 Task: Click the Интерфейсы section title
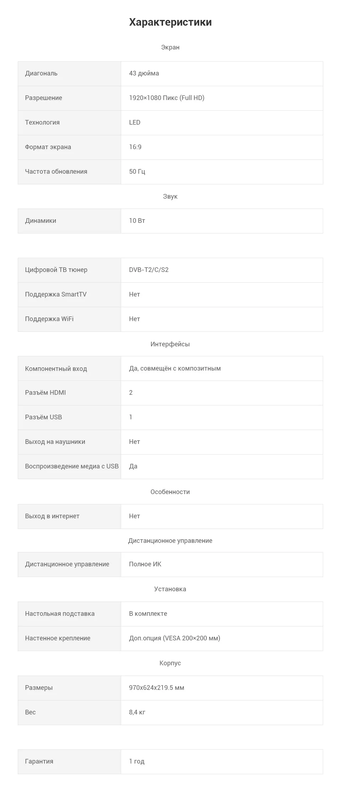tap(170, 344)
